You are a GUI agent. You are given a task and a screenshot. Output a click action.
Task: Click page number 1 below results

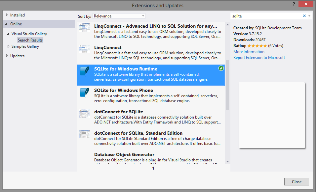coord(153,168)
